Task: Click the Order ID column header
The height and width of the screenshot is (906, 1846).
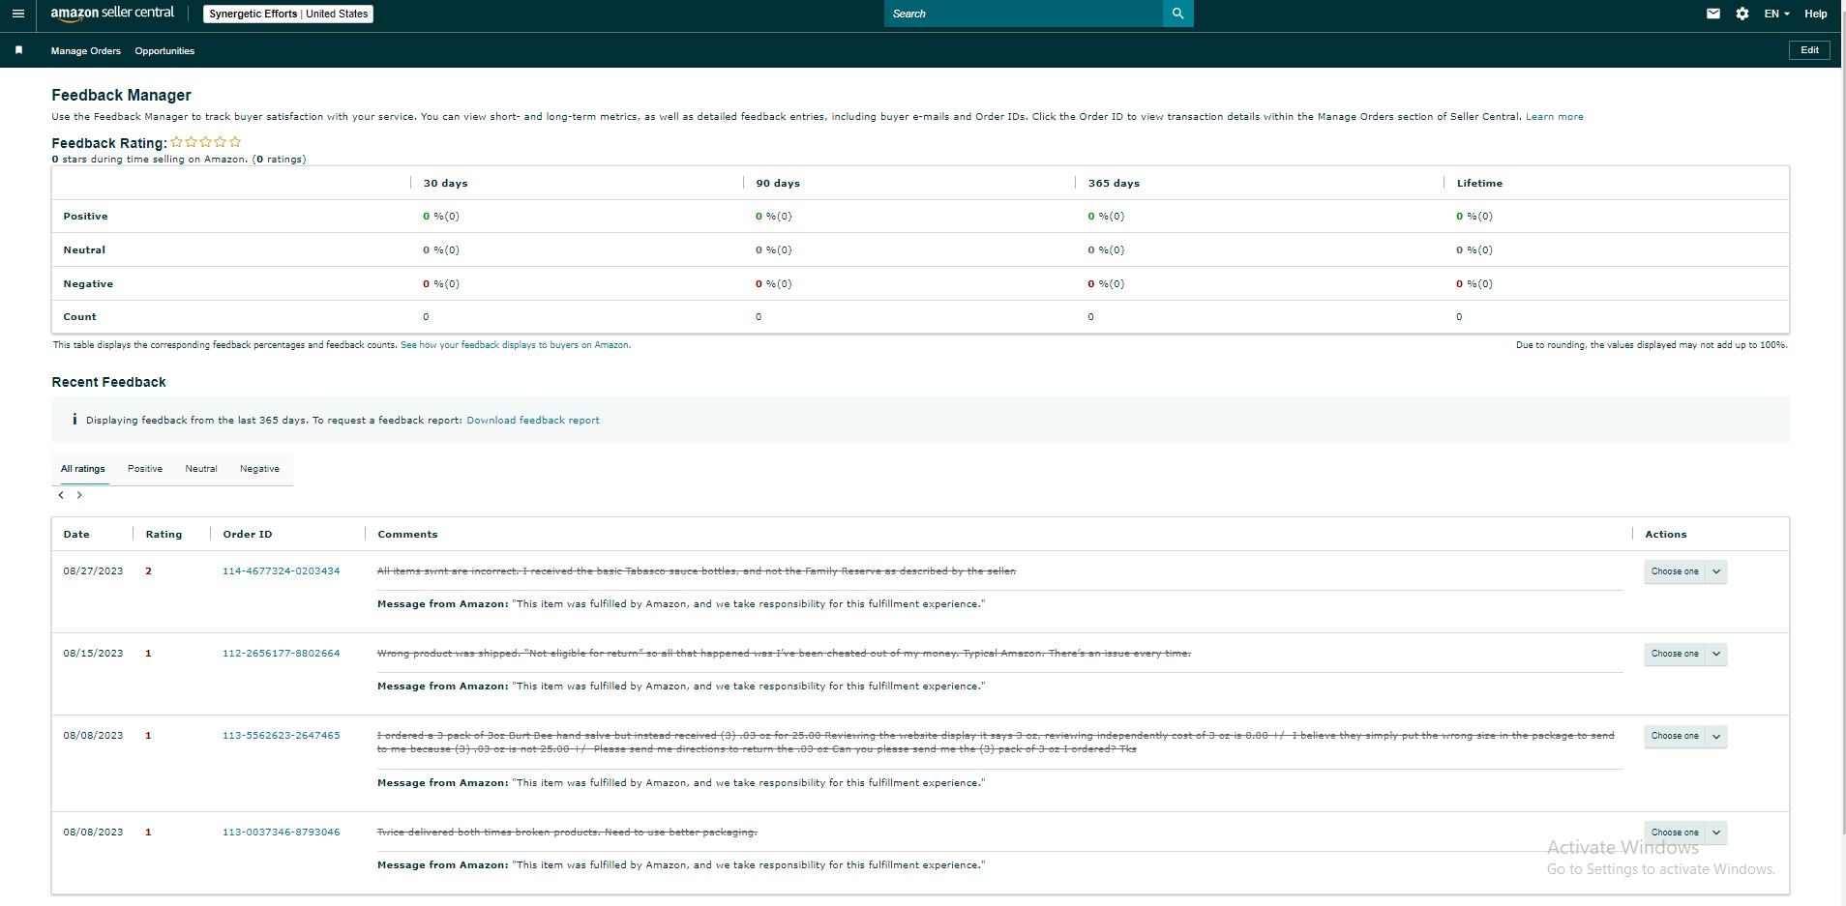Action: tap(248, 535)
